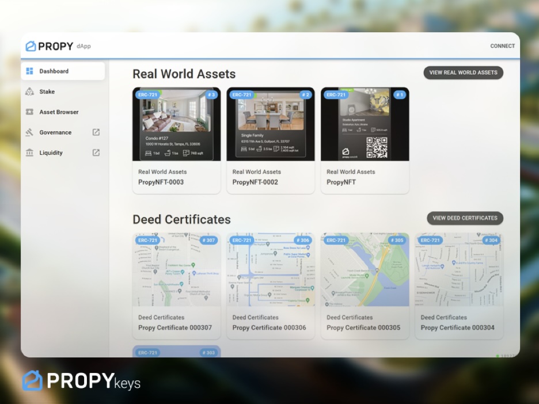Select the Governance gavel icon
539x404 pixels.
[28, 132]
